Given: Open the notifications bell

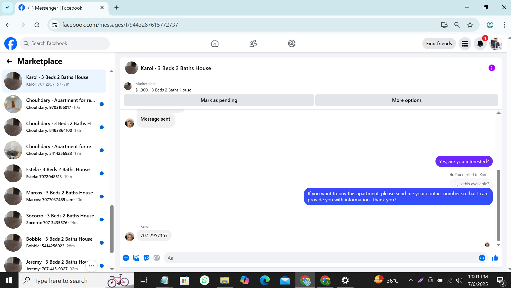Looking at the screenshot, I should pos(480,44).
